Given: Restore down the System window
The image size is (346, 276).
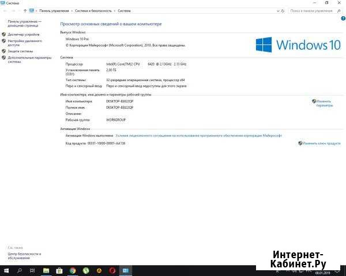Looking at the screenshot, I should 327,3.
